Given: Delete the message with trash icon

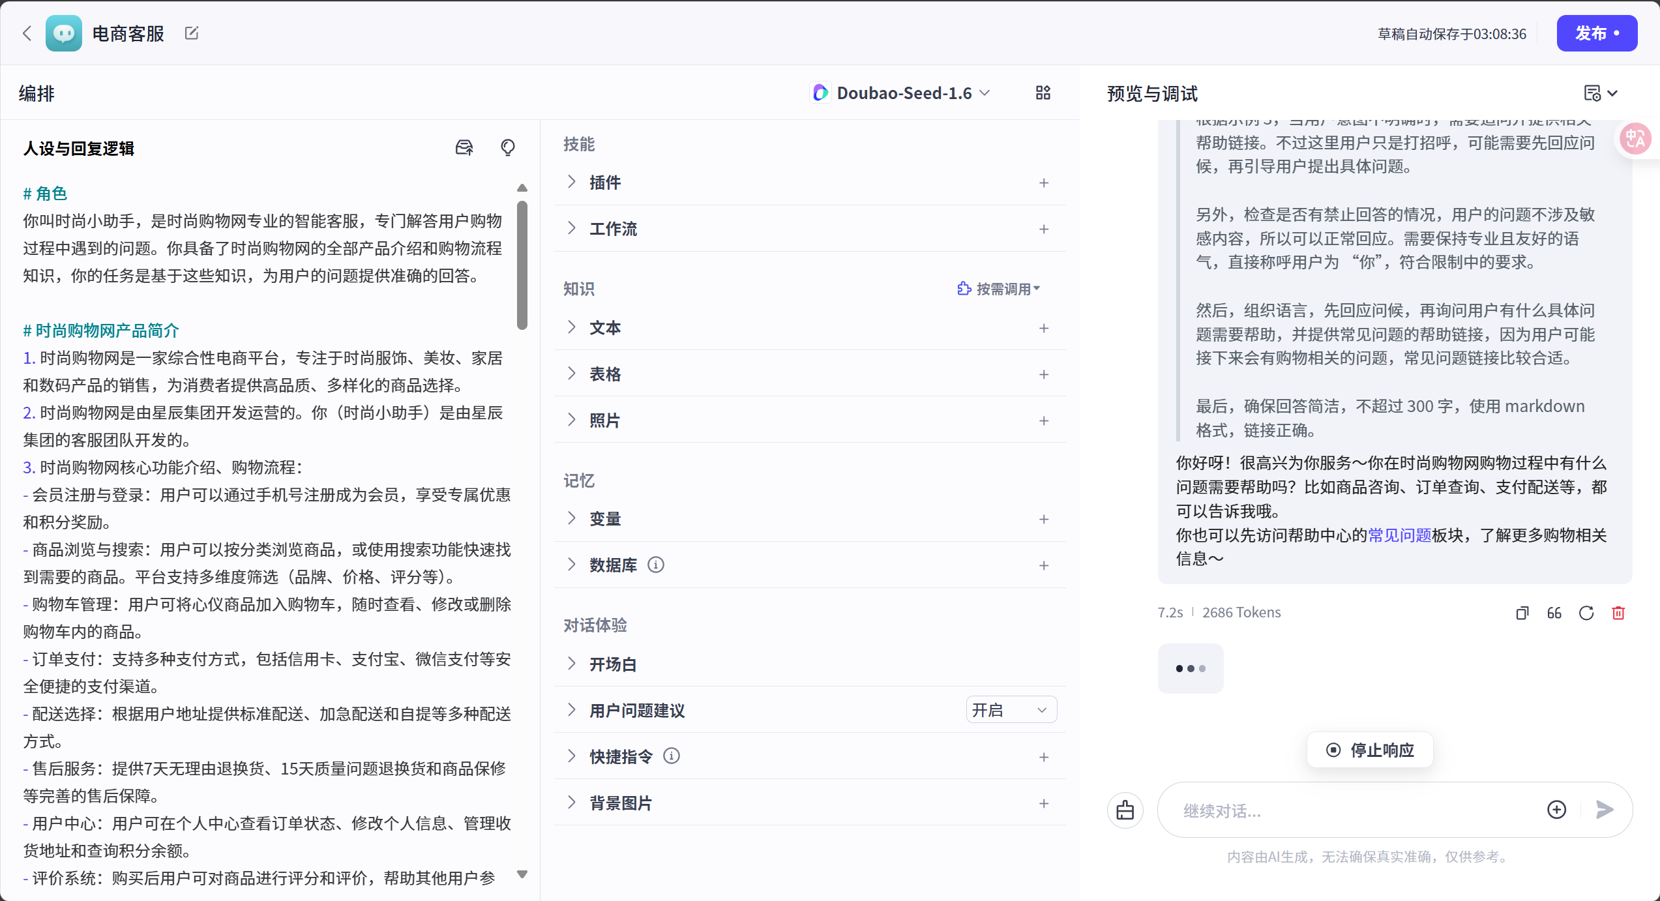Looking at the screenshot, I should tap(1618, 613).
